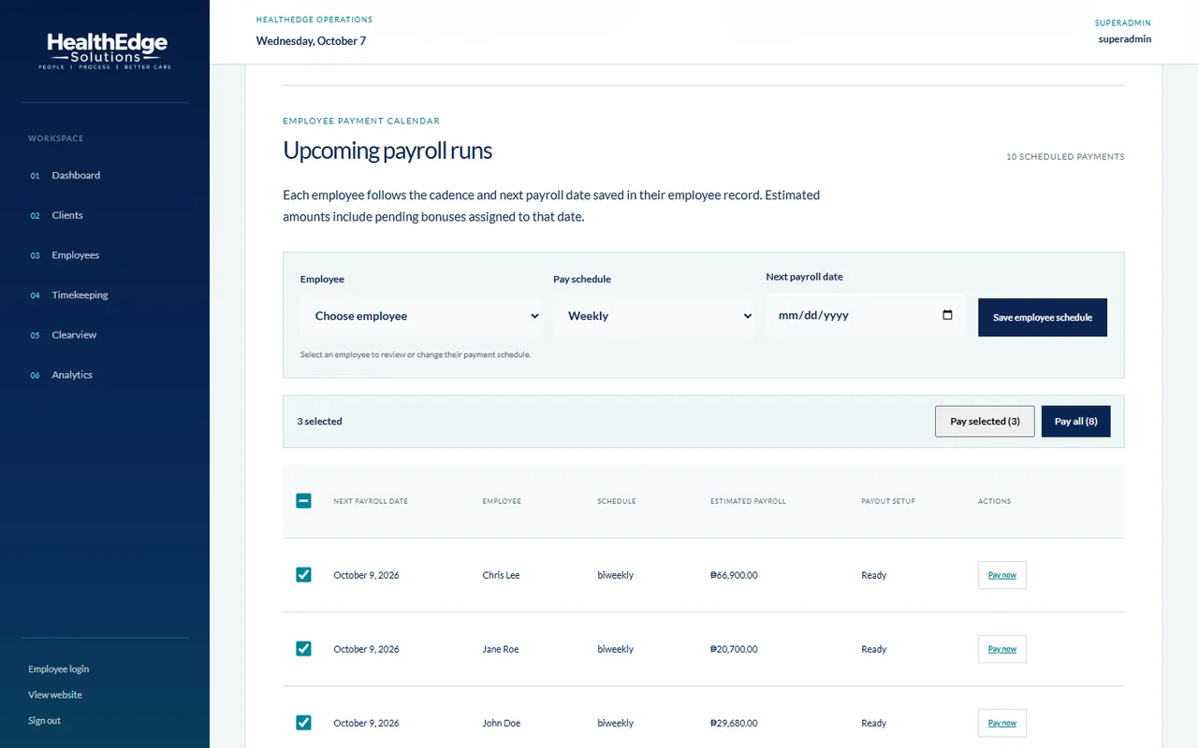Click John Doe employee name
Screen dimensions: 1198x748
pos(502,723)
